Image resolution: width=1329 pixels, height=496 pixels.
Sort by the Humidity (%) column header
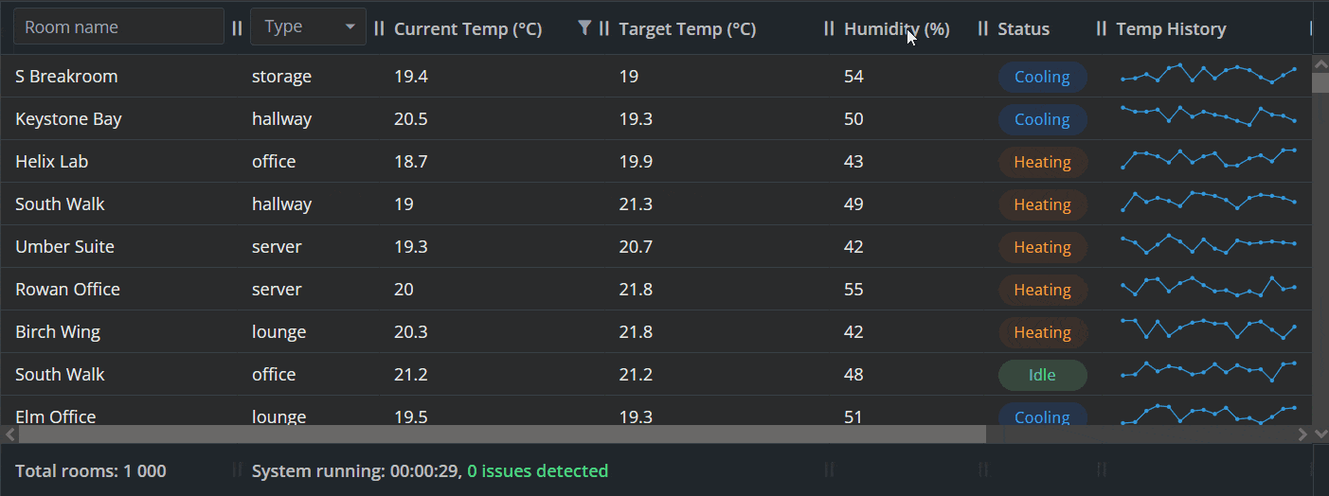[x=896, y=29]
